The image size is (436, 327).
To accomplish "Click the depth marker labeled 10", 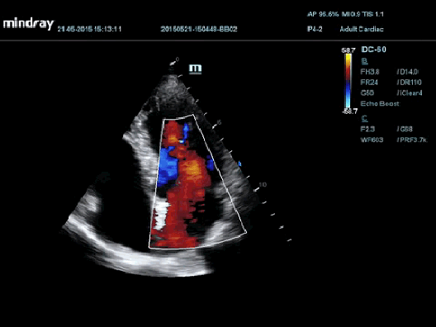I will (263, 185).
